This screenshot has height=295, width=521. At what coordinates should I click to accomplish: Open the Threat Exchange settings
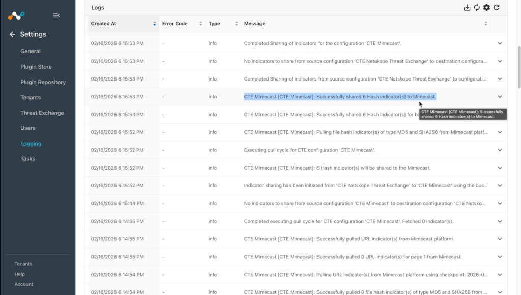coord(42,113)
